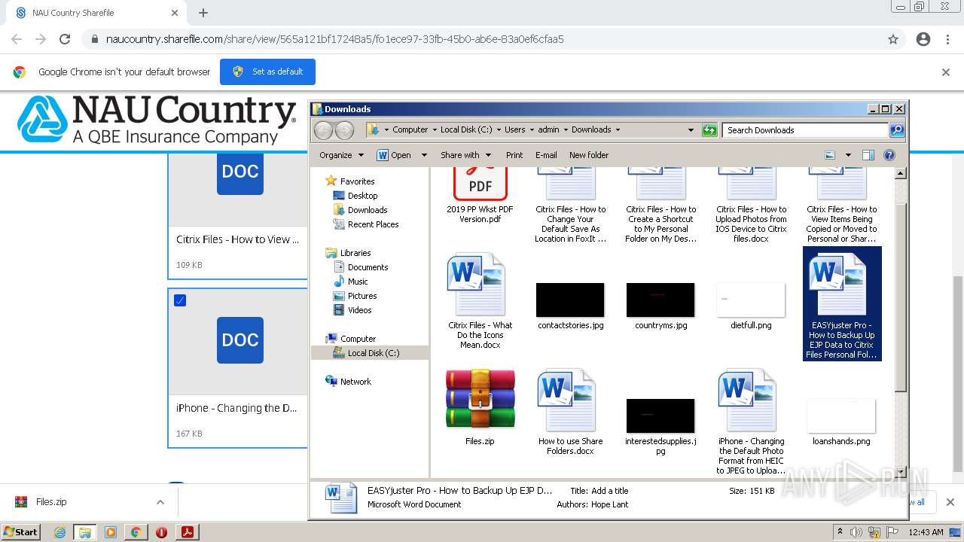
Task: Select Citrix Files - How to Change Your Default Save As Location document
Action: click(x=570, y=206)
